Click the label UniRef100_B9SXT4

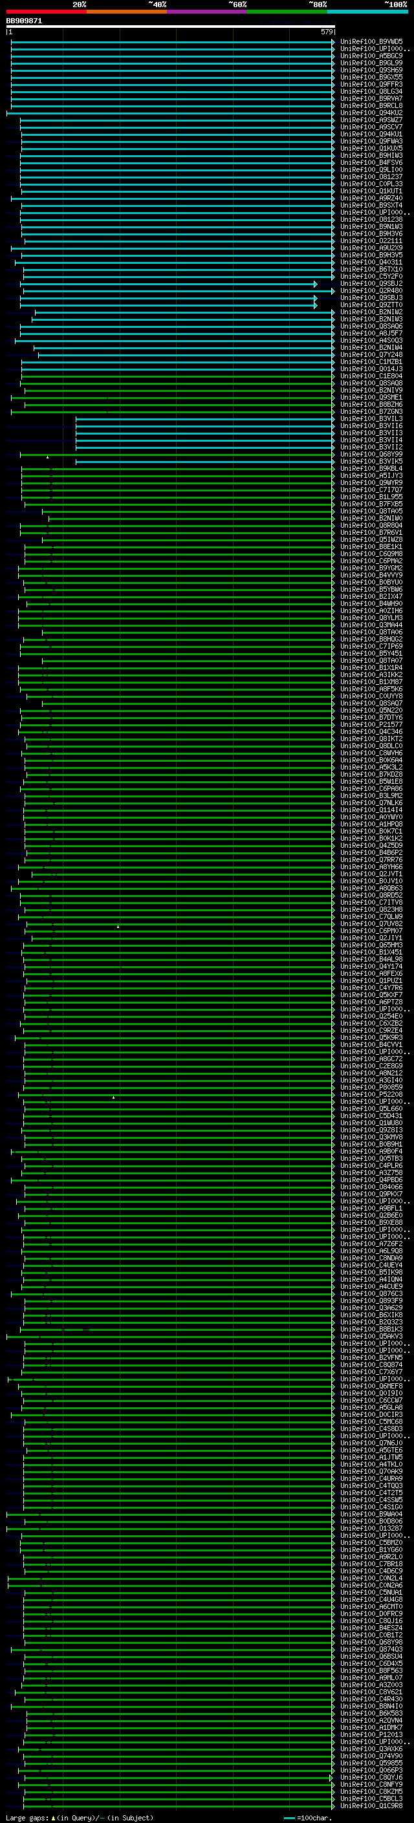(x=371, y=205)
